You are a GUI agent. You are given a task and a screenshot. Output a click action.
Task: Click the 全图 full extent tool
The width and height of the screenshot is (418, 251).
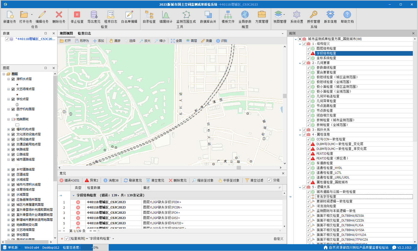[176, 41]
